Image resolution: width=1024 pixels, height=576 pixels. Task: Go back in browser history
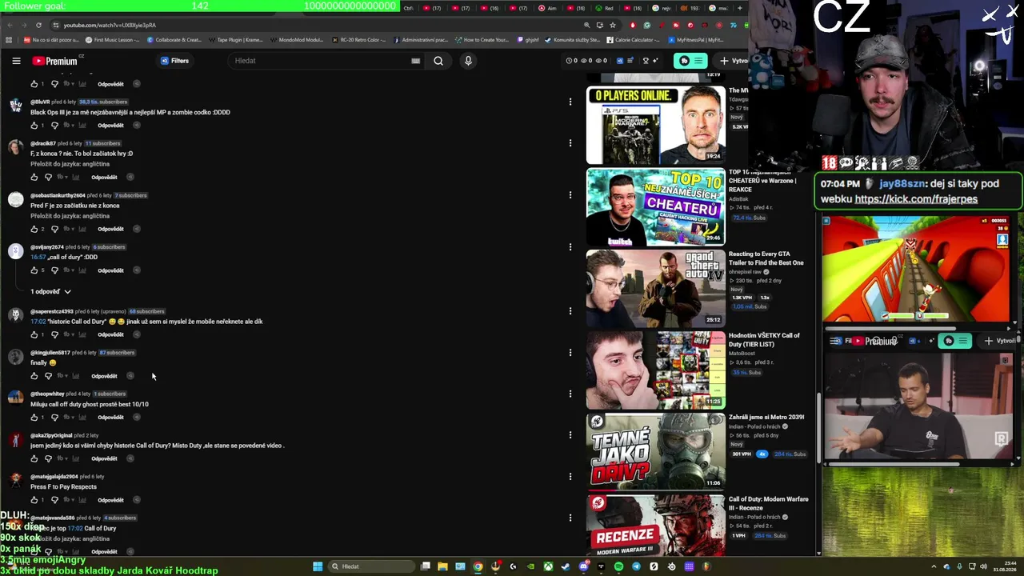click(x=10, y=25)
